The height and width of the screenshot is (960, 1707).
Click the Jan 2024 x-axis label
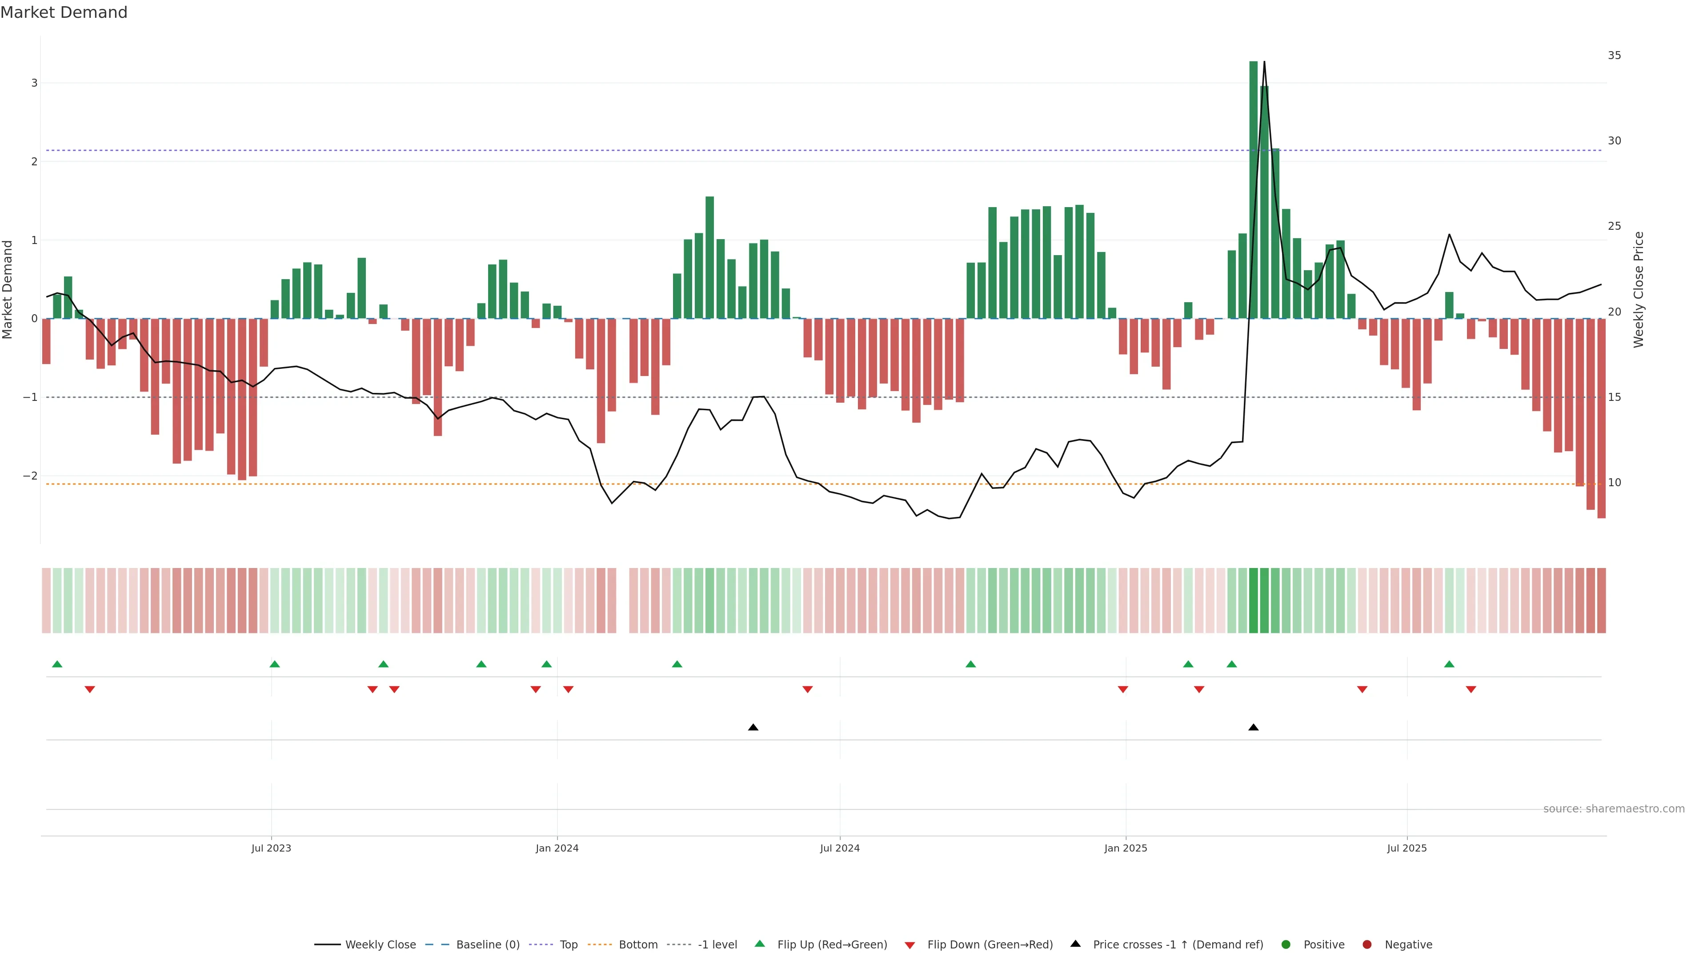[x=557, y=848]
